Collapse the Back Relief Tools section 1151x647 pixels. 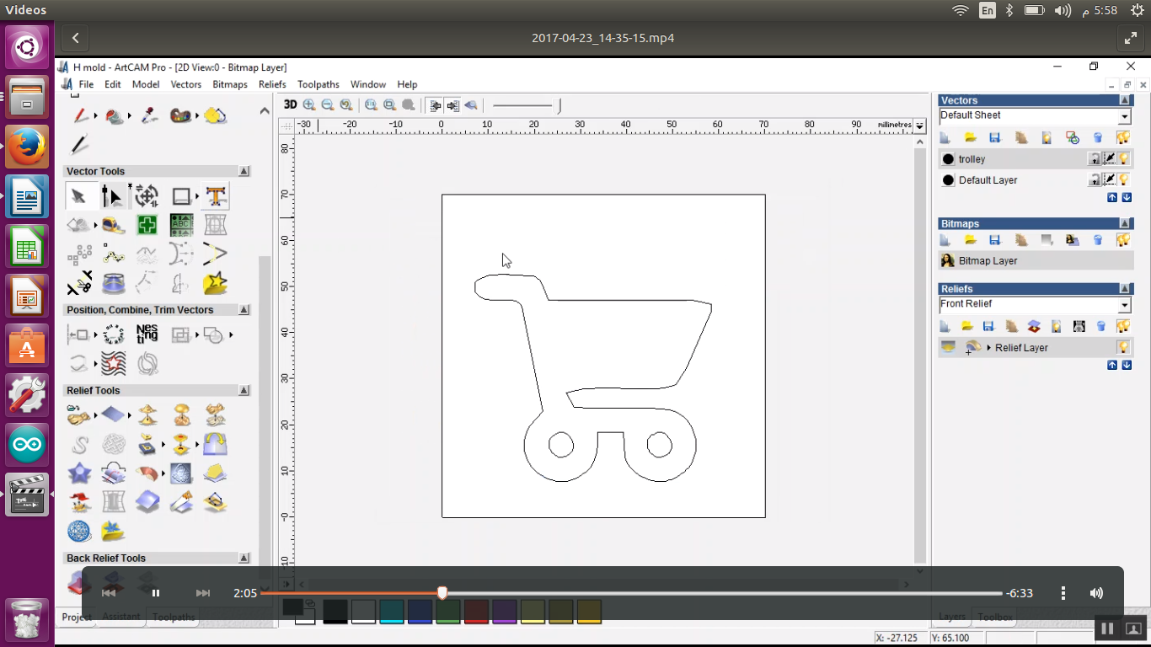pos(244,558)
